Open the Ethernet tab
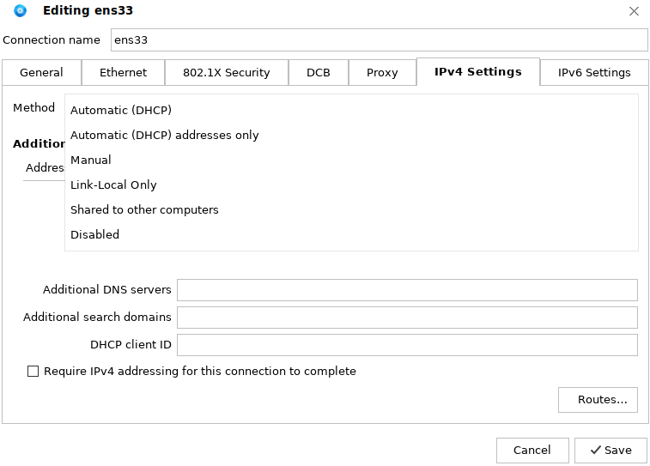The height and width of the screenshot is (466, 650). pos(123,73)
